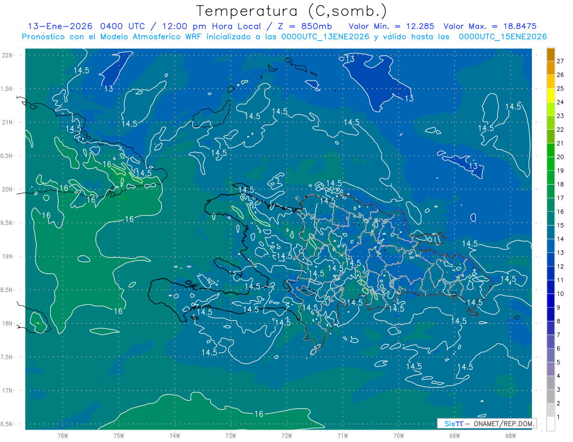573x442 pixels.
Task: Click the '22N' latitude axis label
Action: click(7, 55)
